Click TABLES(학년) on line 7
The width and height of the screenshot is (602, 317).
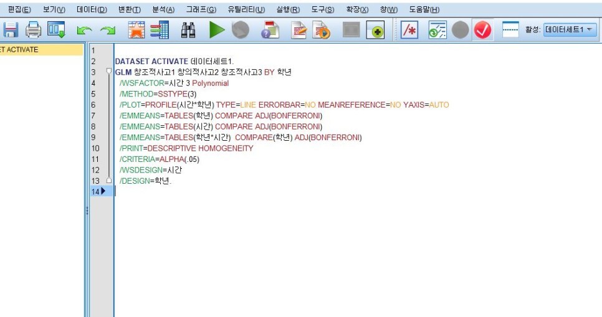pos(188,115)
